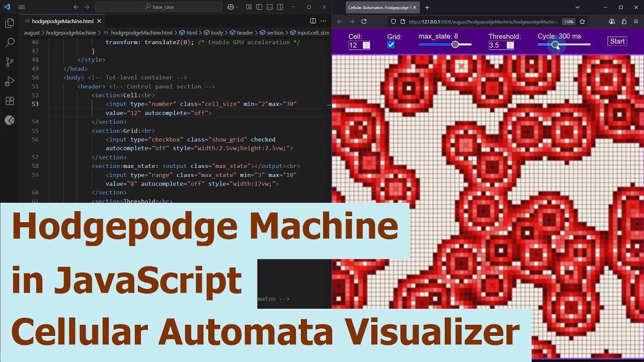Toggle the secondary sidebar in VS Code

point(280,7)
